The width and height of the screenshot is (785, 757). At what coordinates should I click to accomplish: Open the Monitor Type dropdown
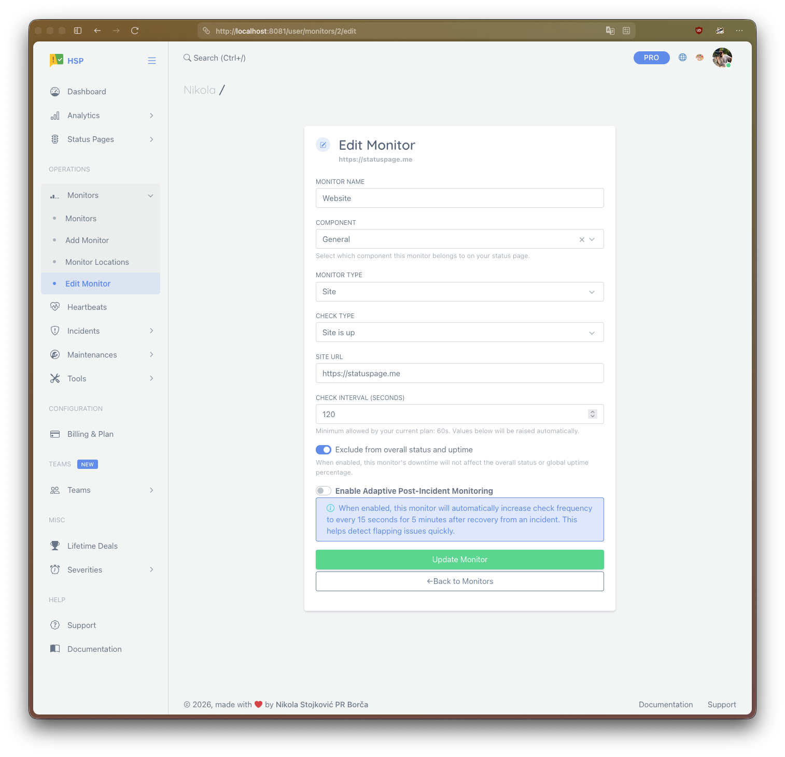click(x=592, y=292)
